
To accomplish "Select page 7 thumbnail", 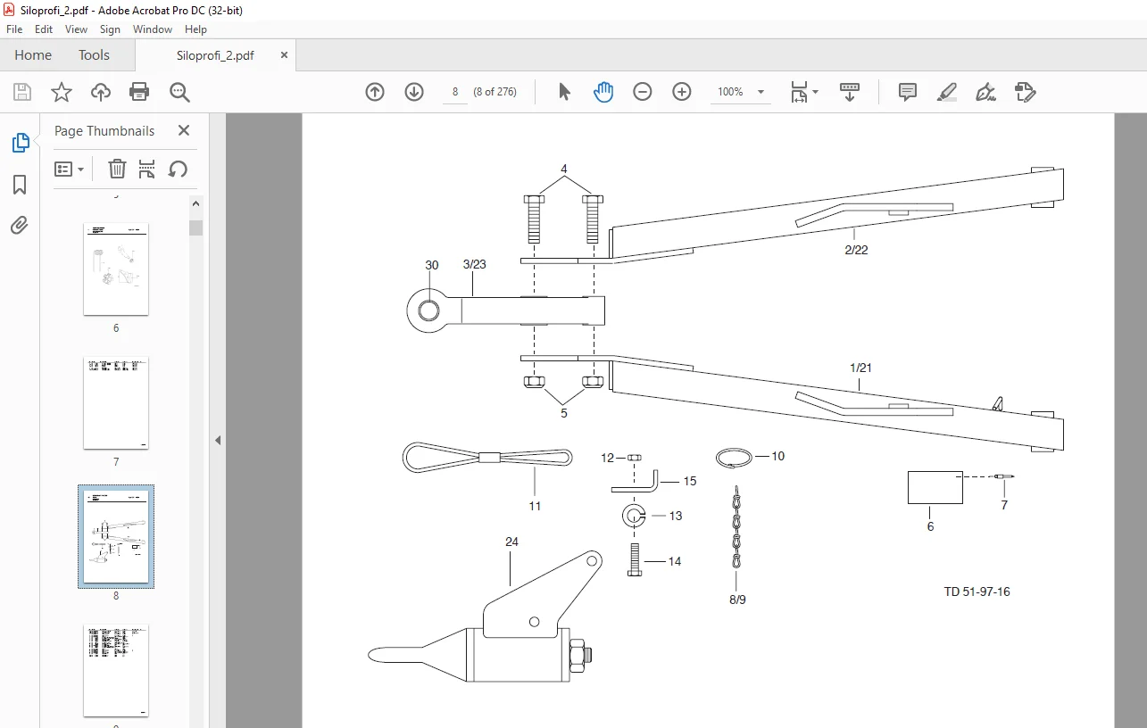I will point(116,403).
